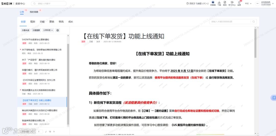Click 尊敬的各位商家,您好! greeting
The height and width of the screenshot is (136, 276).
pyautogui.click(x=103, y=63)
